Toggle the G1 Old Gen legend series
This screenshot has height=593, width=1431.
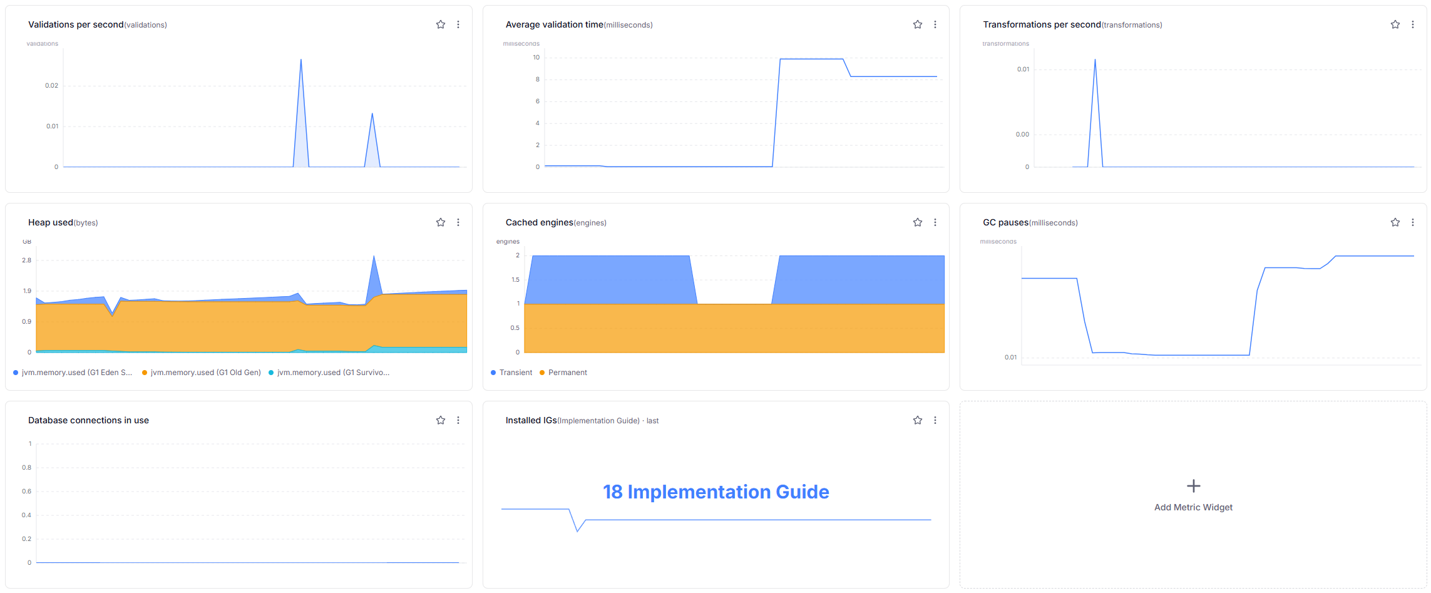pyautogui.click(x=202, y=373)
